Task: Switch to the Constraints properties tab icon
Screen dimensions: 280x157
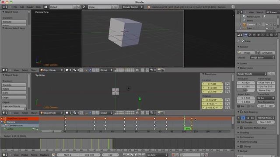Action: click(x=263, y=35)
